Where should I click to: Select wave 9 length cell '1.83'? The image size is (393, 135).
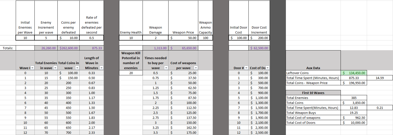point(92,118)
